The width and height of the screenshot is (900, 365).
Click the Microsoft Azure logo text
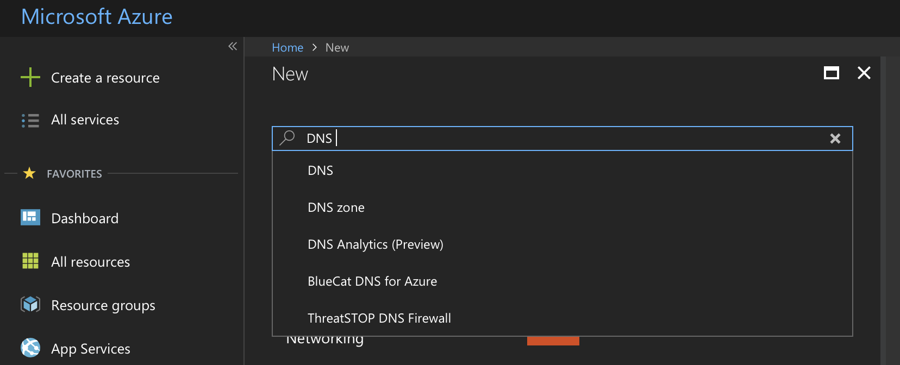click(x=97, y=17)
